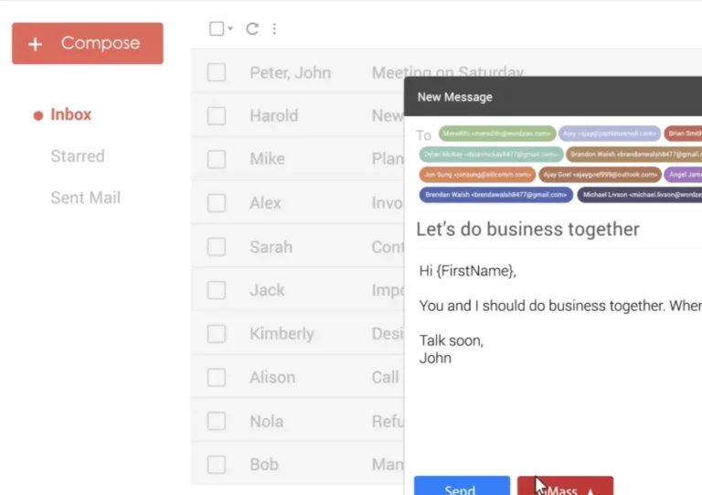Click the plus icon on Compose
The image size is (702, 495).
pyautogui.click(x=36, y=44)
